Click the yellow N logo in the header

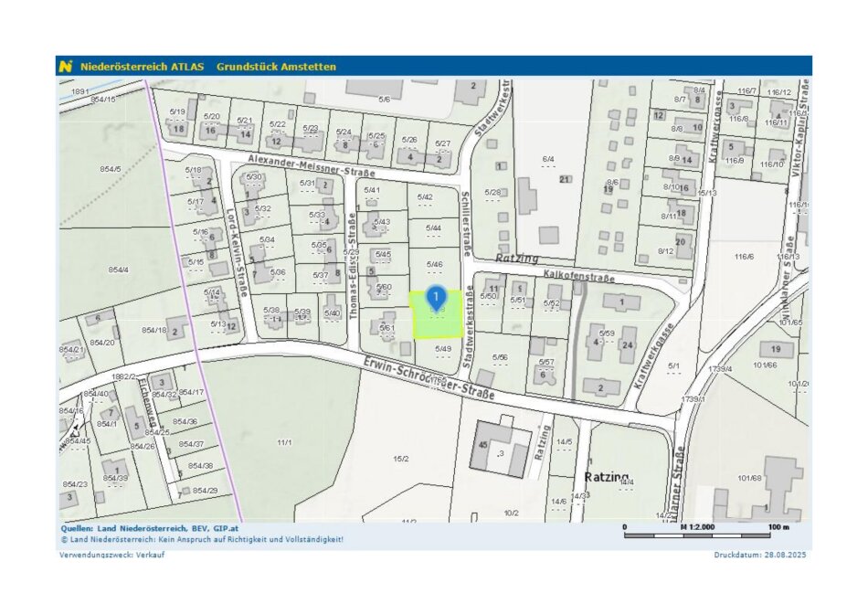(x=66, y=67)
